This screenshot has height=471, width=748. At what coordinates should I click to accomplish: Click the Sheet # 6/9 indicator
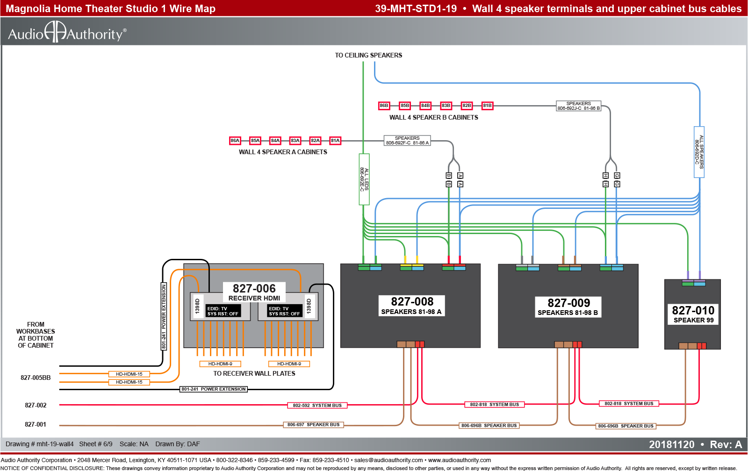tap(96, 444)
